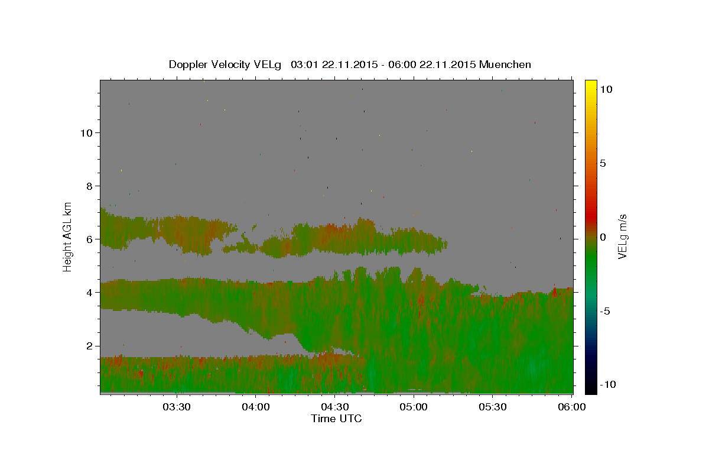Click the yellow top of the colorbar
709x473 pixels.
pyautogui.click(x=590, y=86)
